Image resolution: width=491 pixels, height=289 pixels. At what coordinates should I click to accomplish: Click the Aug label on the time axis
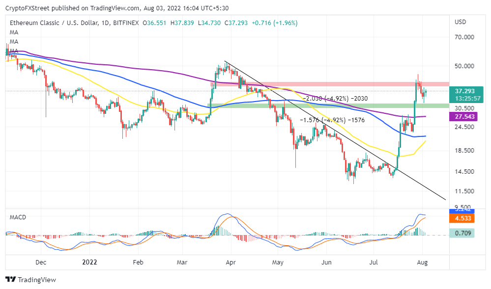pyautogui.click(x=422, y=263)
